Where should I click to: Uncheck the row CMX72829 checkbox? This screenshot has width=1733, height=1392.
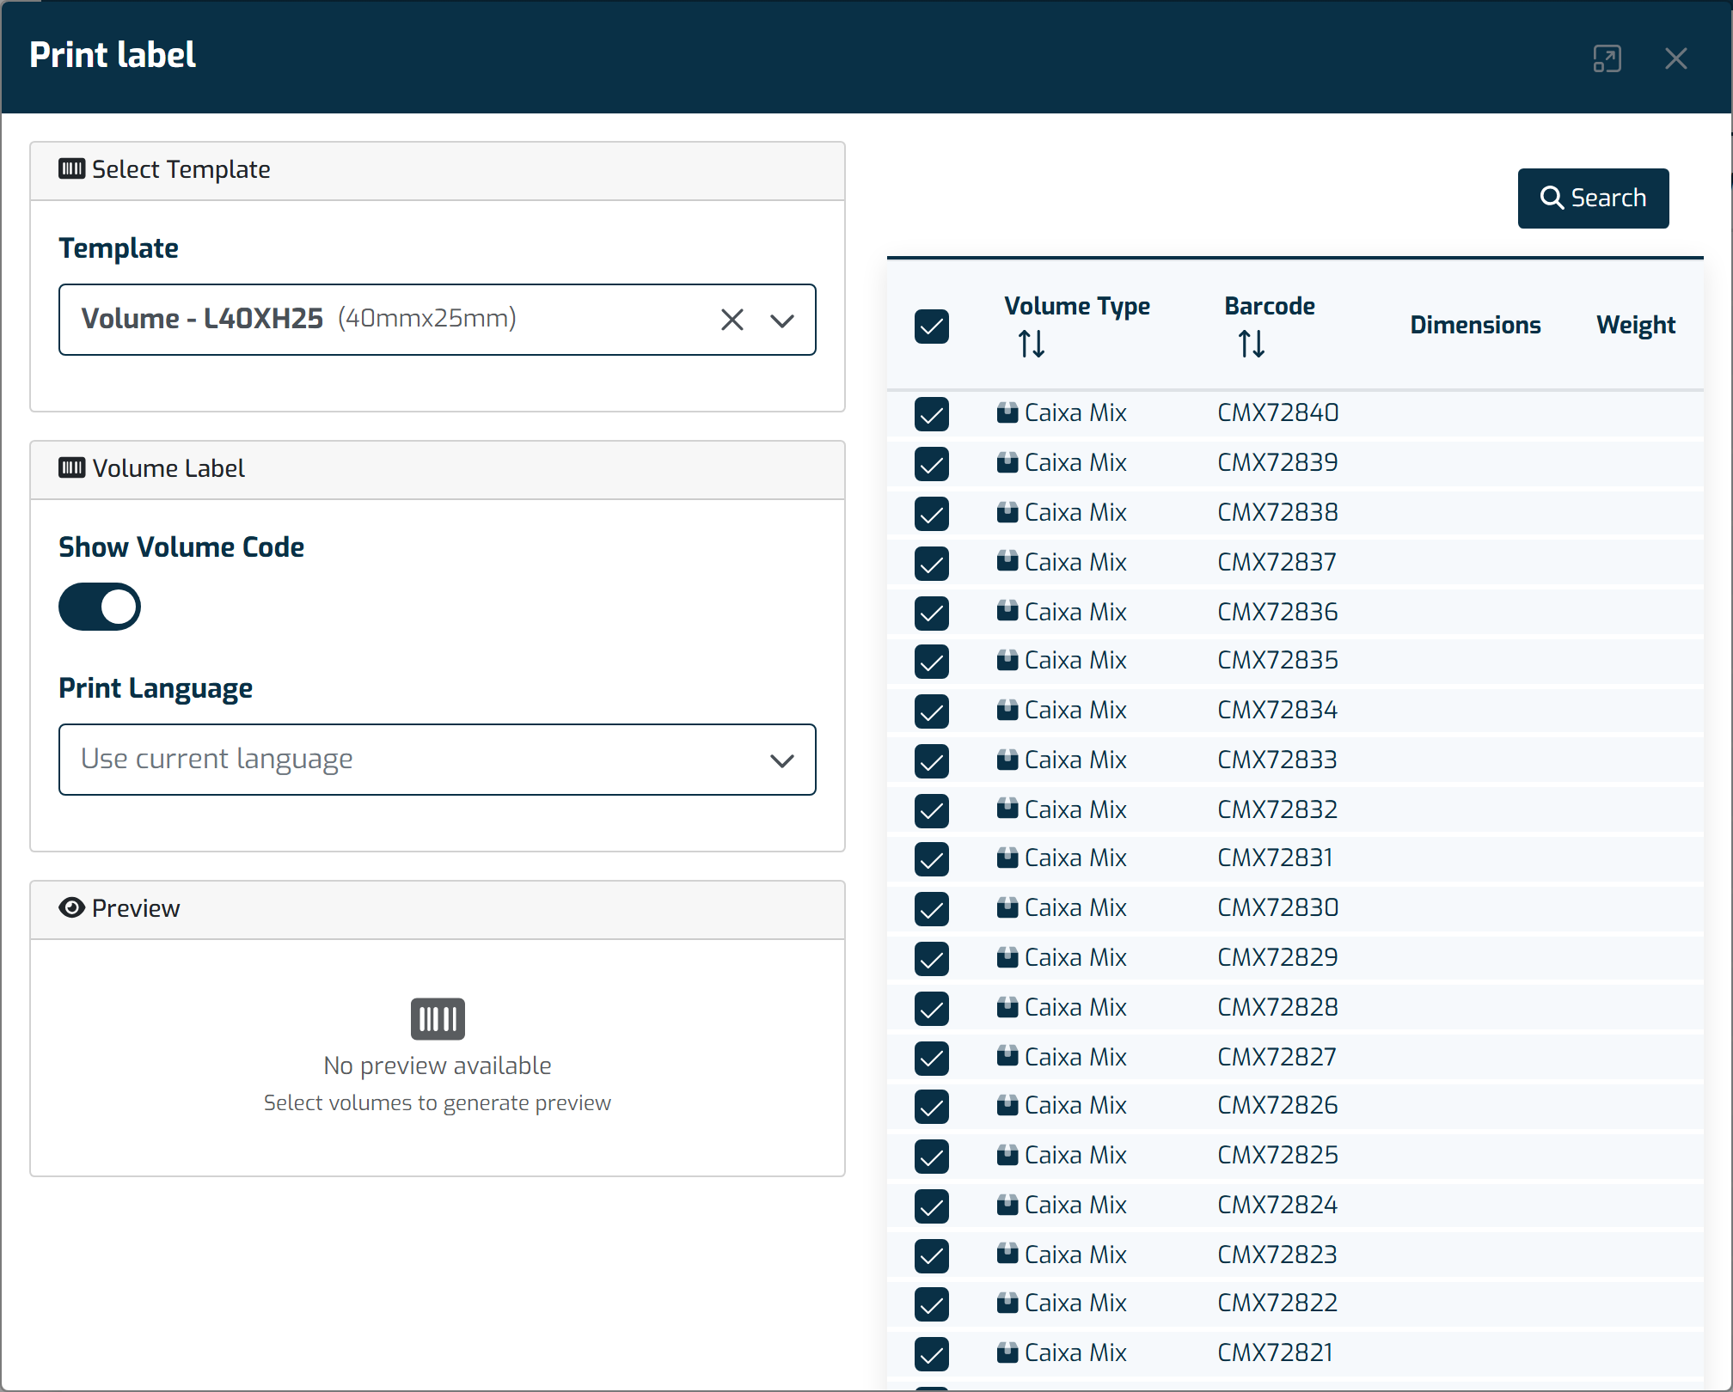[x=932, y=959]
